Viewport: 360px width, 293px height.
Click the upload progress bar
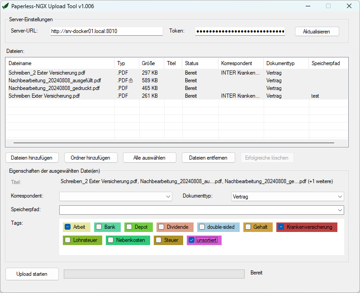(x=154, y=274)
